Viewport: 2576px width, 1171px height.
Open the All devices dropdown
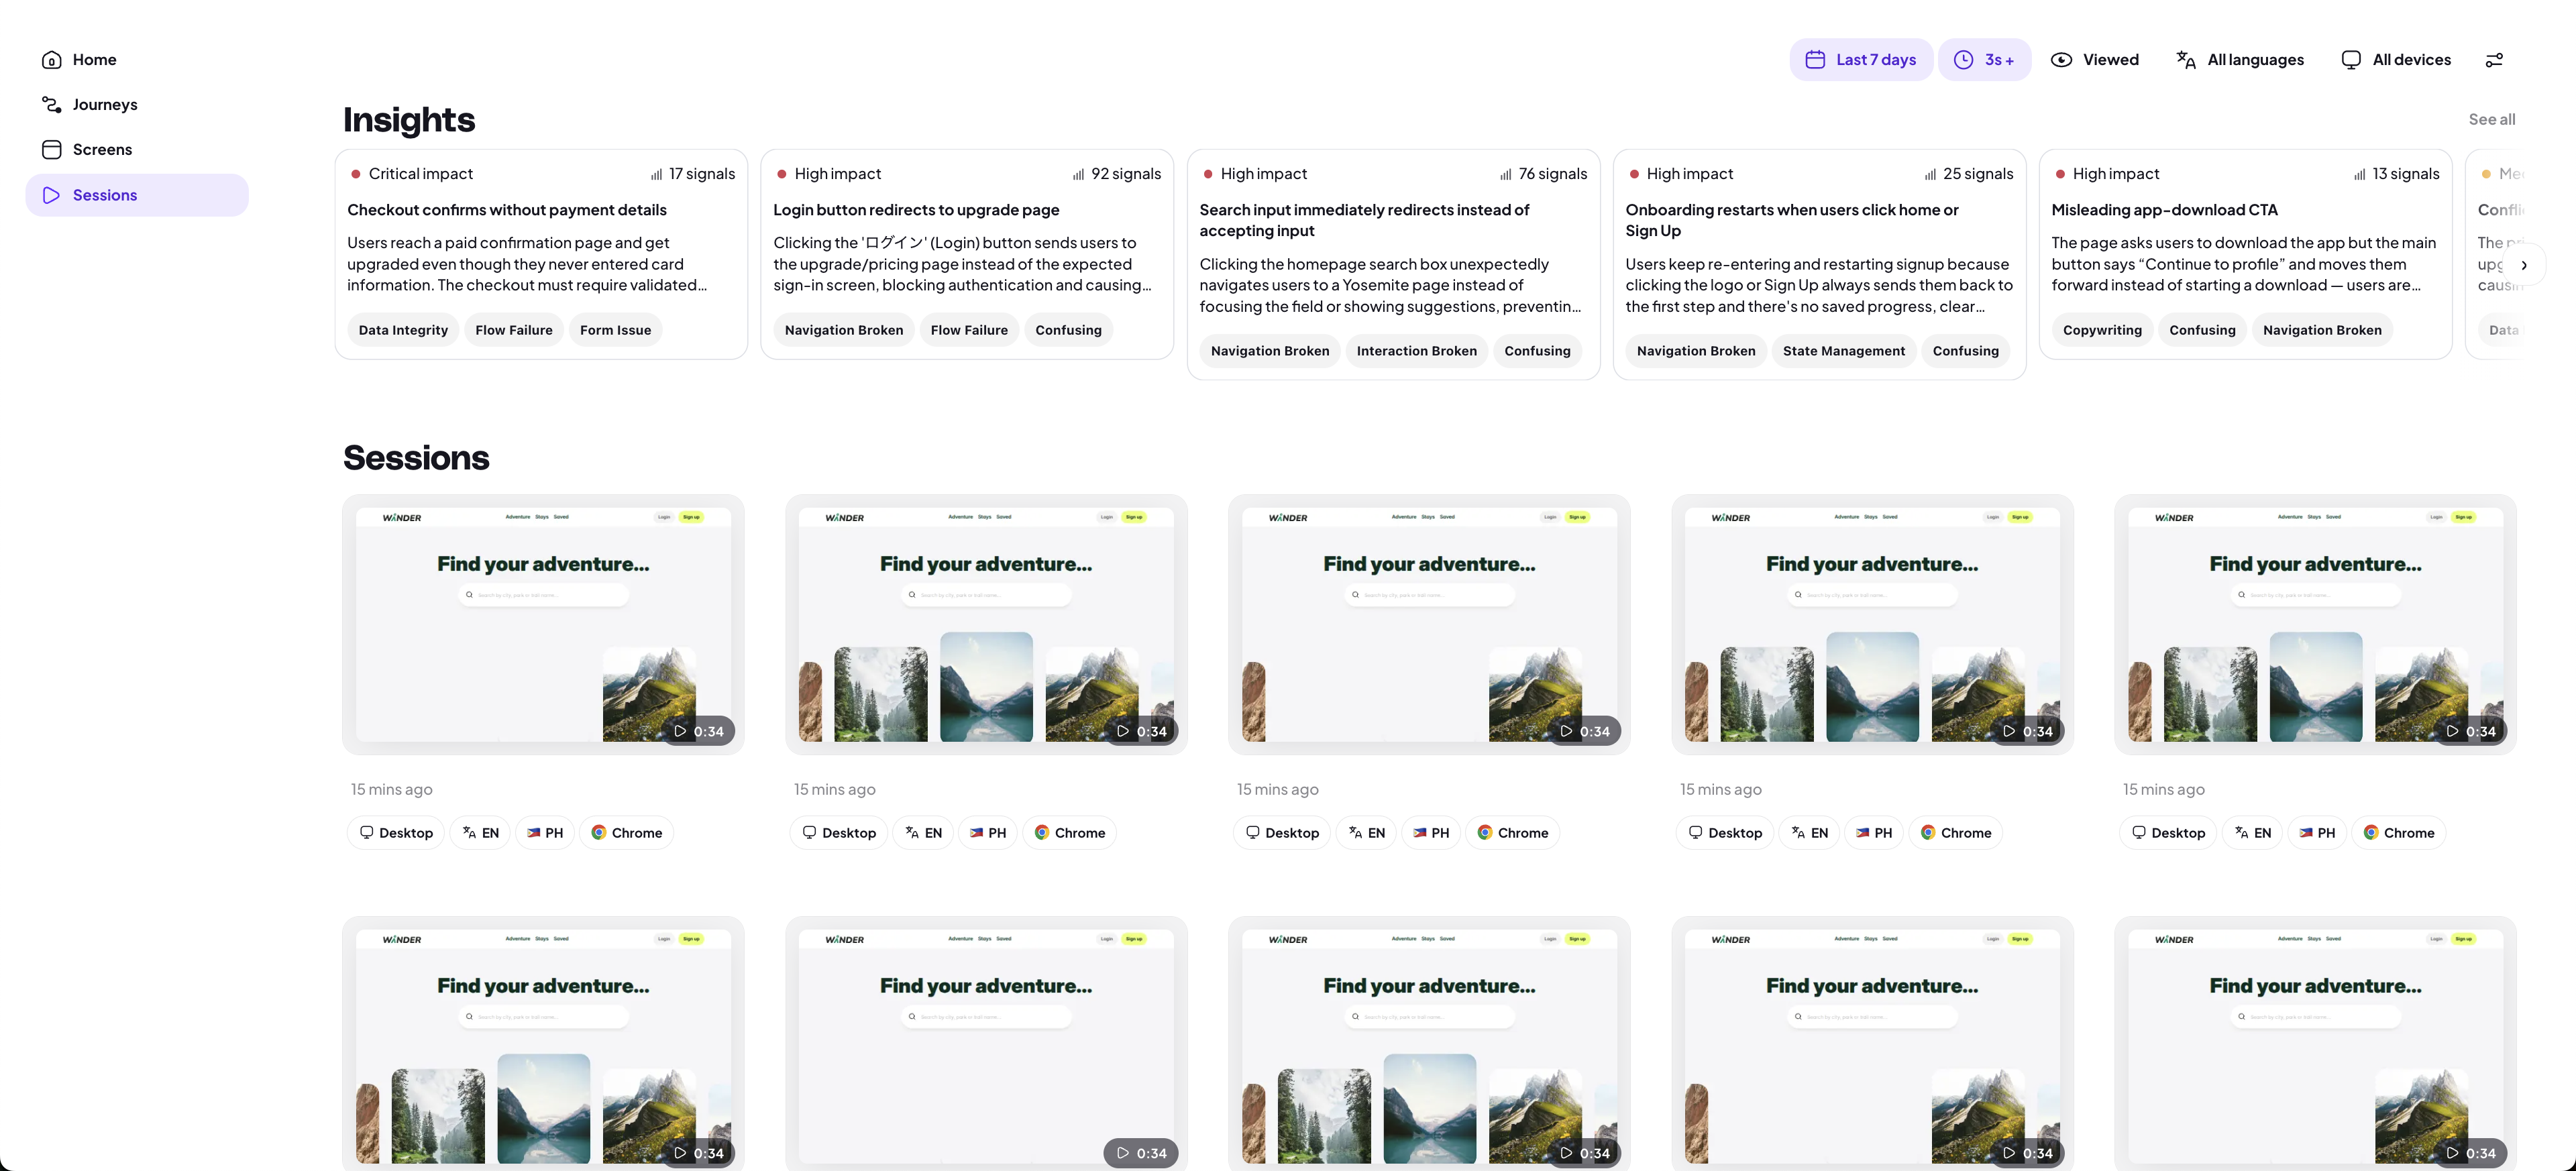(2396, 60)
